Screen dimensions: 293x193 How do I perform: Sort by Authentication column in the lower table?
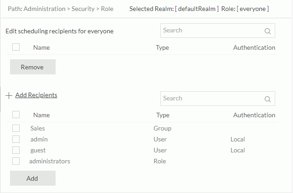point(254,115)
